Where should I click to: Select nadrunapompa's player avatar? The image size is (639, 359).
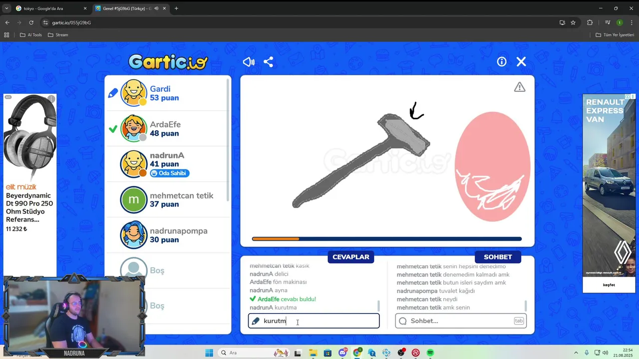pyautogui.click(x=133, y=235)
